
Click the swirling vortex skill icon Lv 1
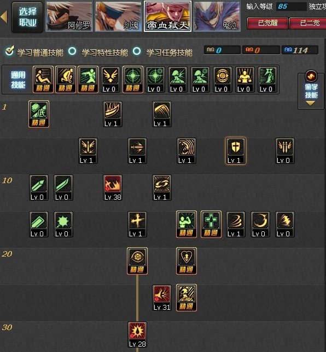[162, 188]
